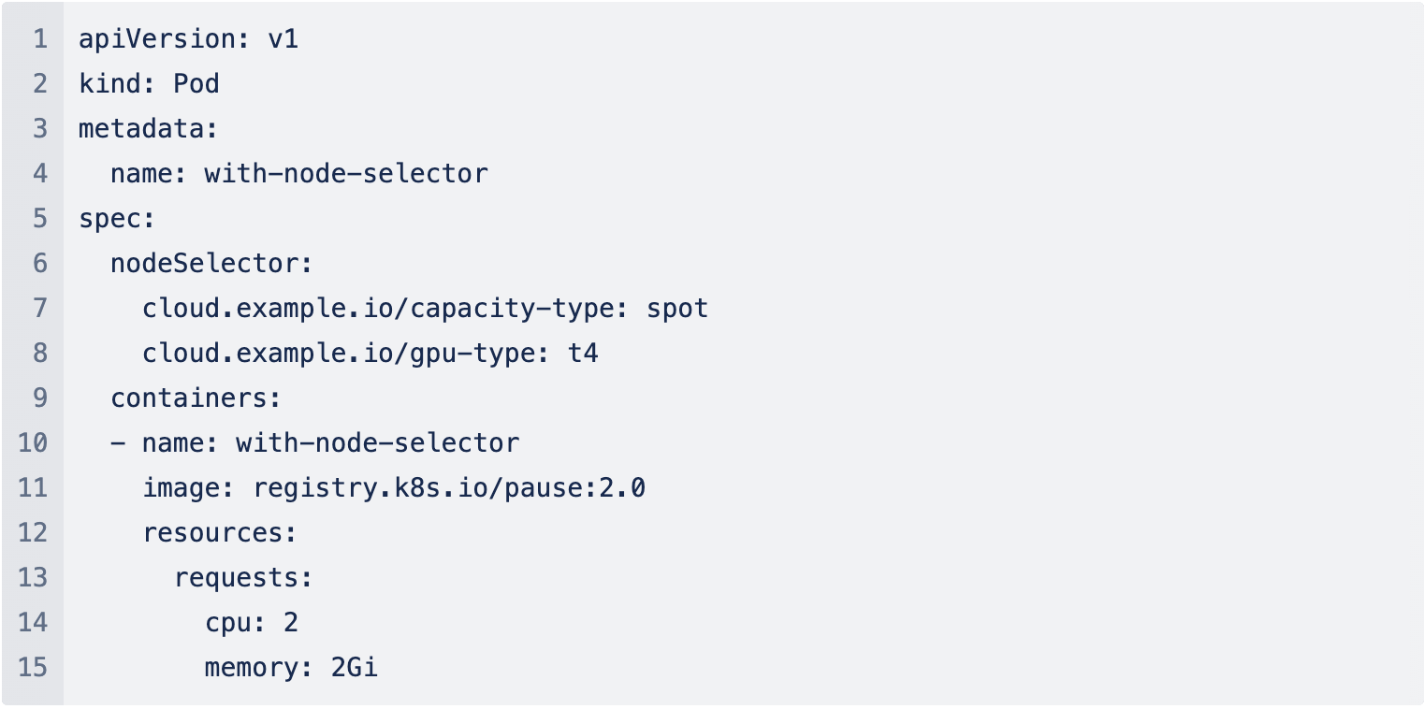Click the pod name on line 4
Screen dimensions: 1424x709
(346, 174)
